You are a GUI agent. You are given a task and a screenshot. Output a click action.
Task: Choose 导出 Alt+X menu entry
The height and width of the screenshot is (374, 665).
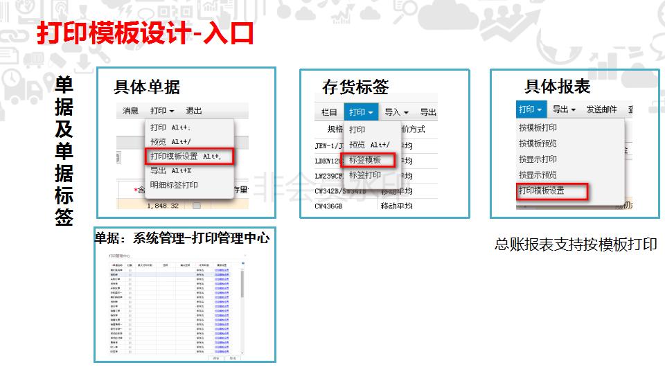point(170,170)
